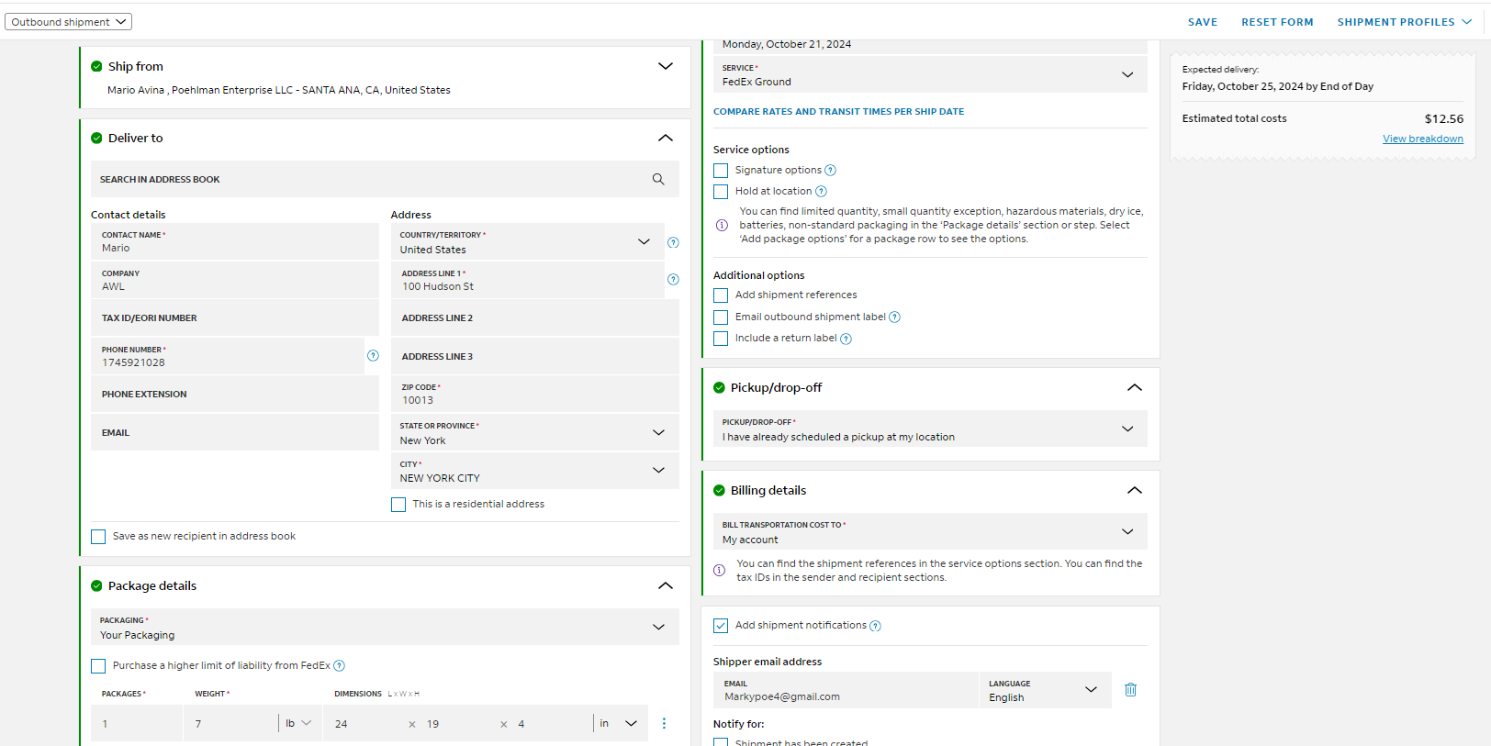Open the higher limit of liability help icon

(339, 666)
